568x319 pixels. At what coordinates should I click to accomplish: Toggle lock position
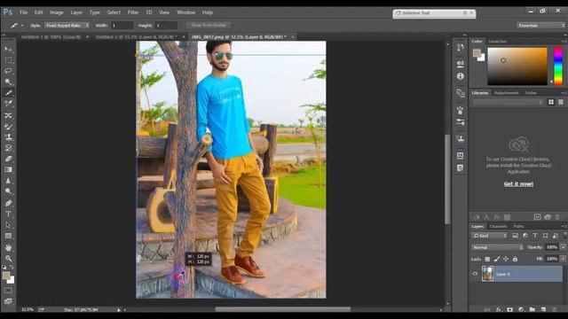point(506,259)
